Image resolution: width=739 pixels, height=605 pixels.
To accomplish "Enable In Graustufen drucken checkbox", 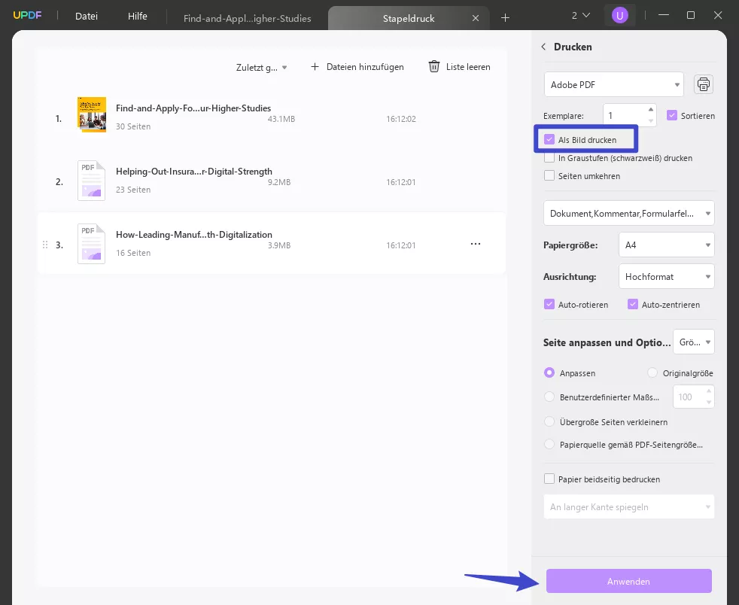I will click(x=549, y=158).
